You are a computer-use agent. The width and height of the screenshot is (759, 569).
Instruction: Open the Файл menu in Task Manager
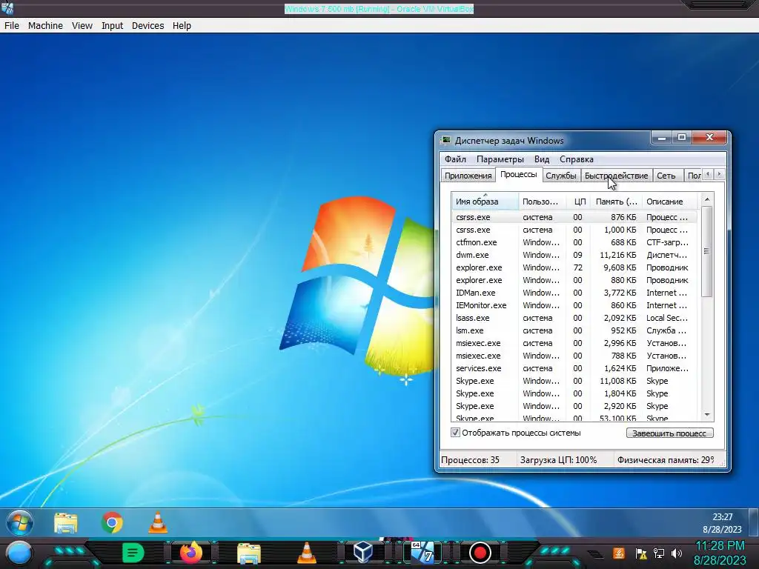(455, 159)
